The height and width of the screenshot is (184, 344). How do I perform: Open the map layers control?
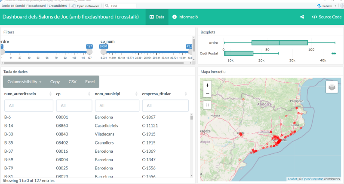pyautogui.click(x=332, y=87)
